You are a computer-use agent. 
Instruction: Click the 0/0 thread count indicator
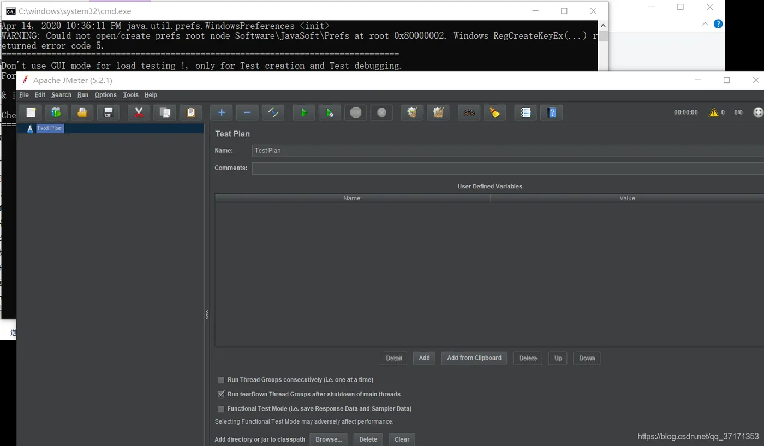pos(738,112)
